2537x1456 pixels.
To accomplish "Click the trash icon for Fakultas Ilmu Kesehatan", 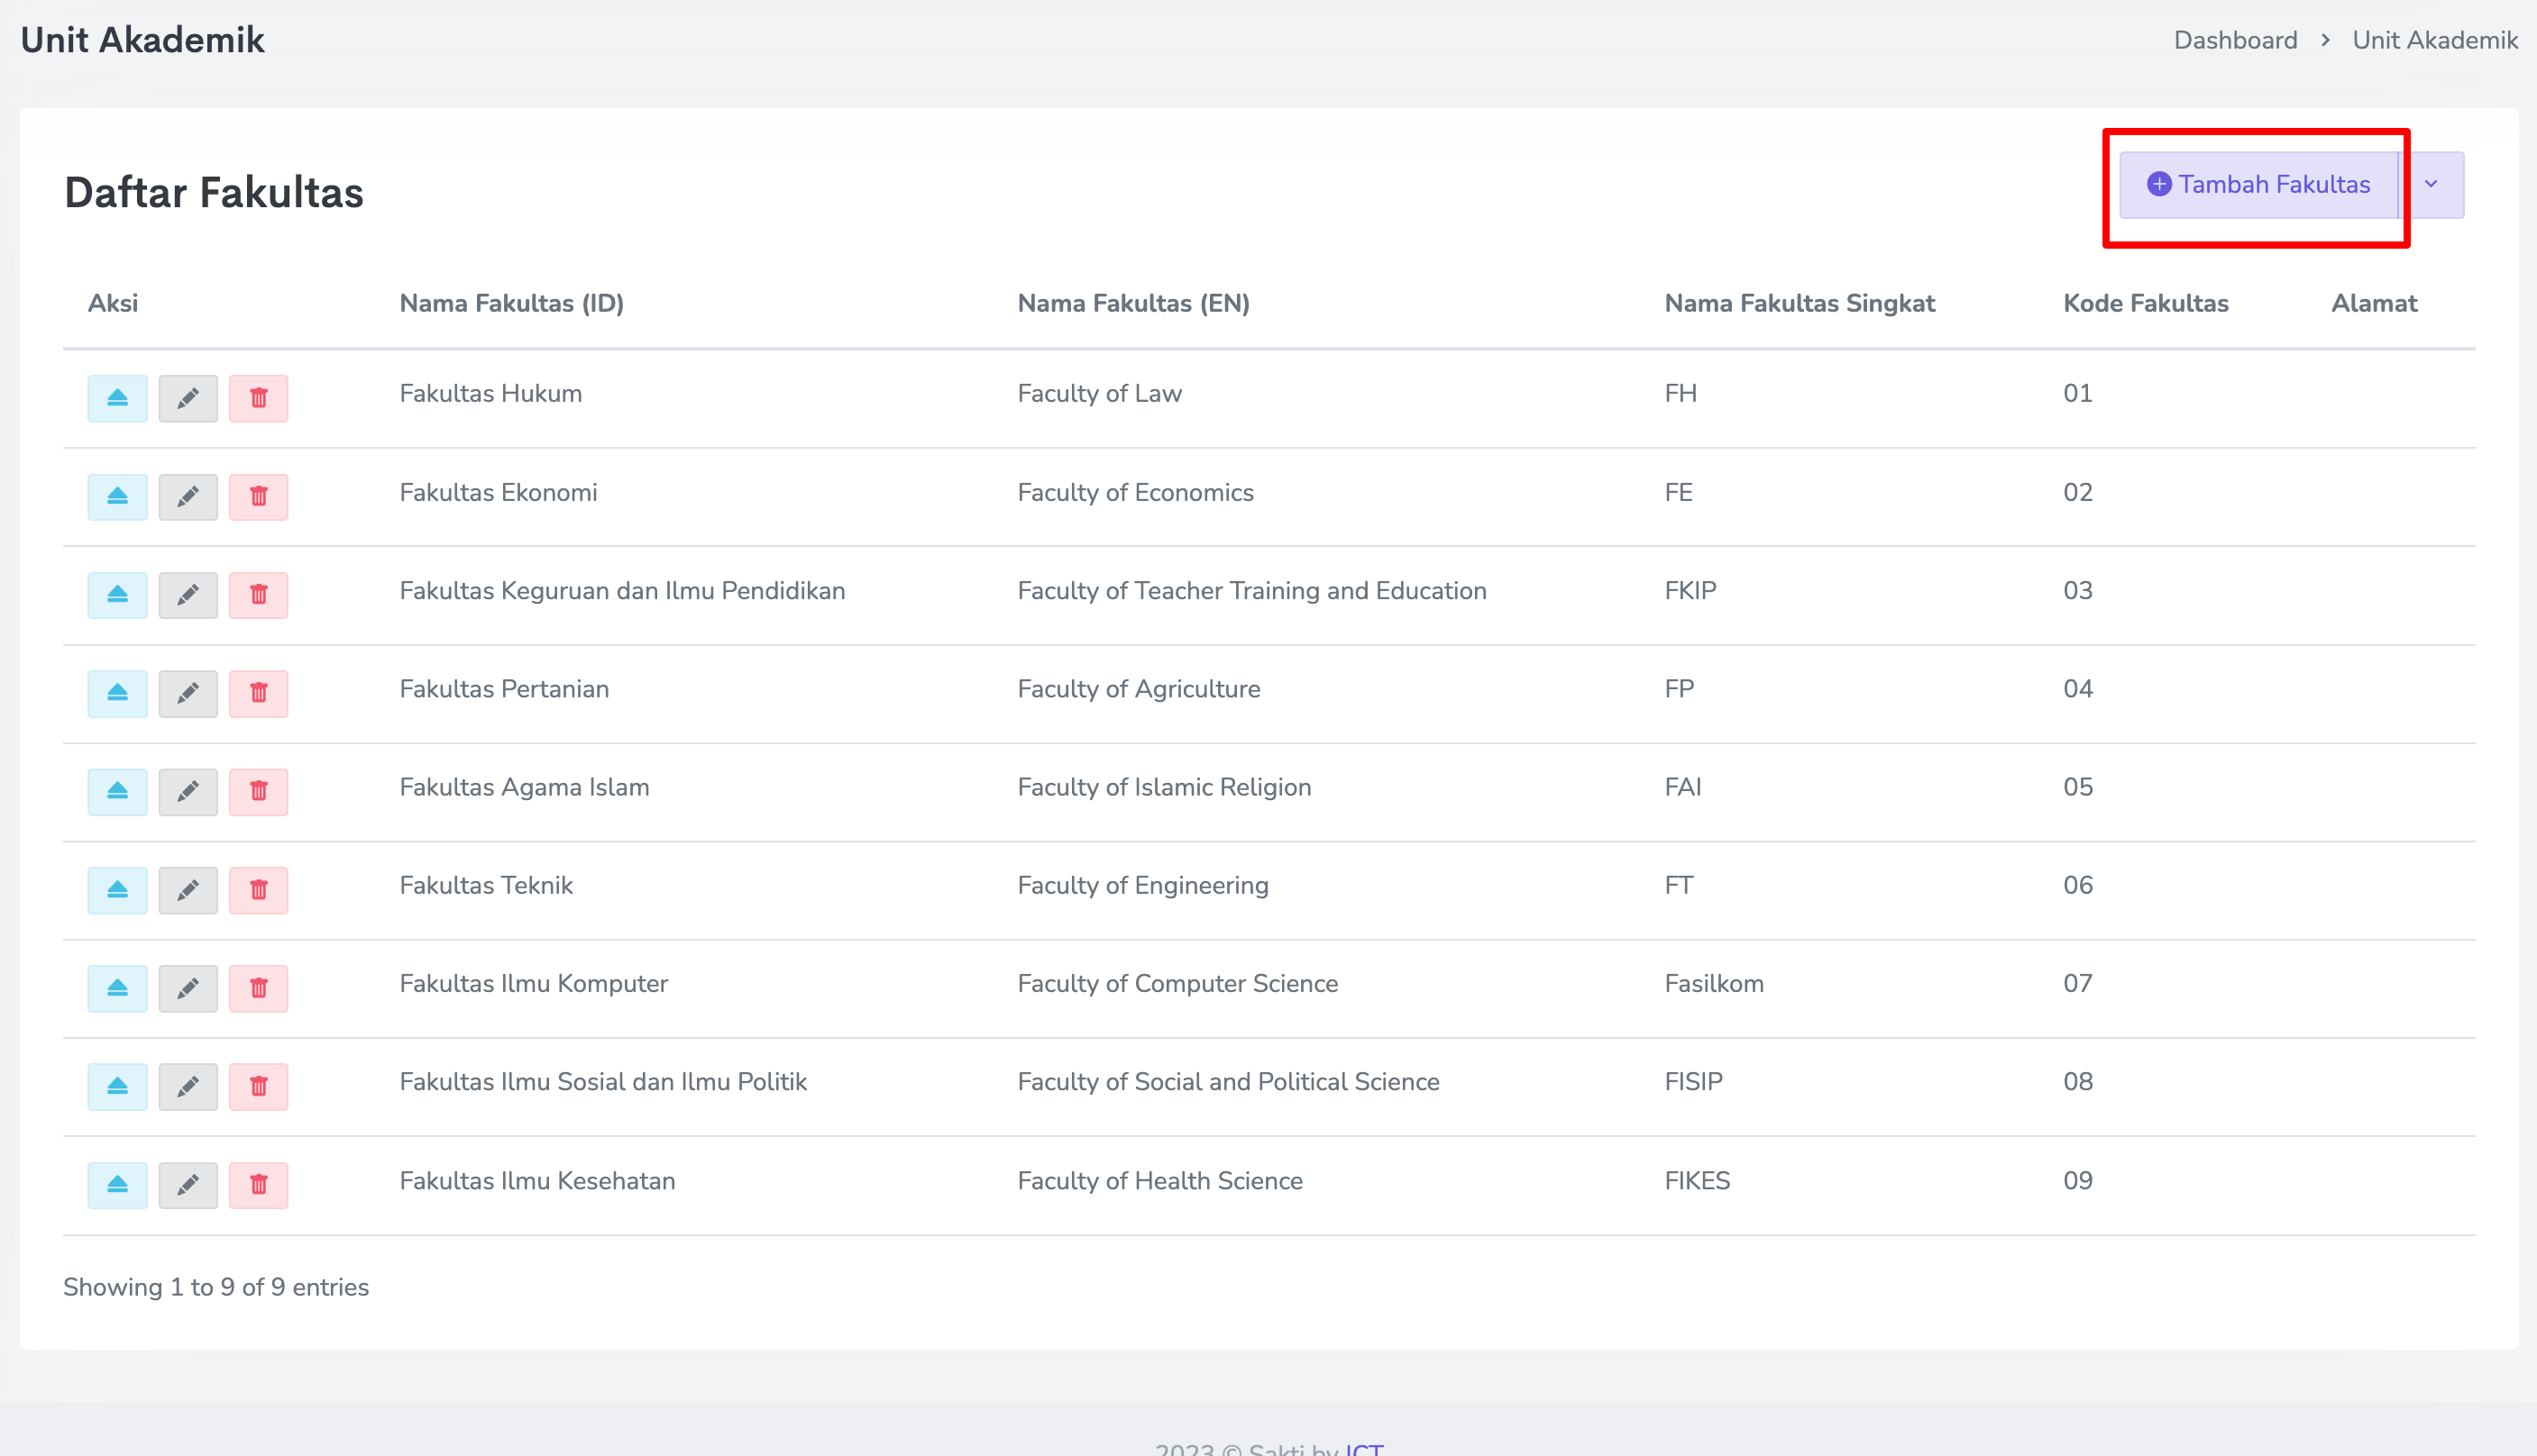I will [258, 1185].
